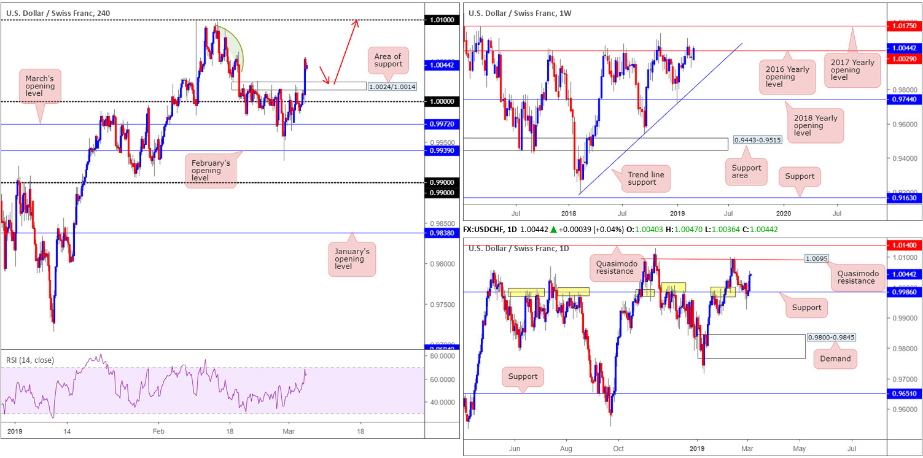Click the blue 1.00442 price tag on the daily chart
The height and width of the screenshot is (458, 923).
905,274
